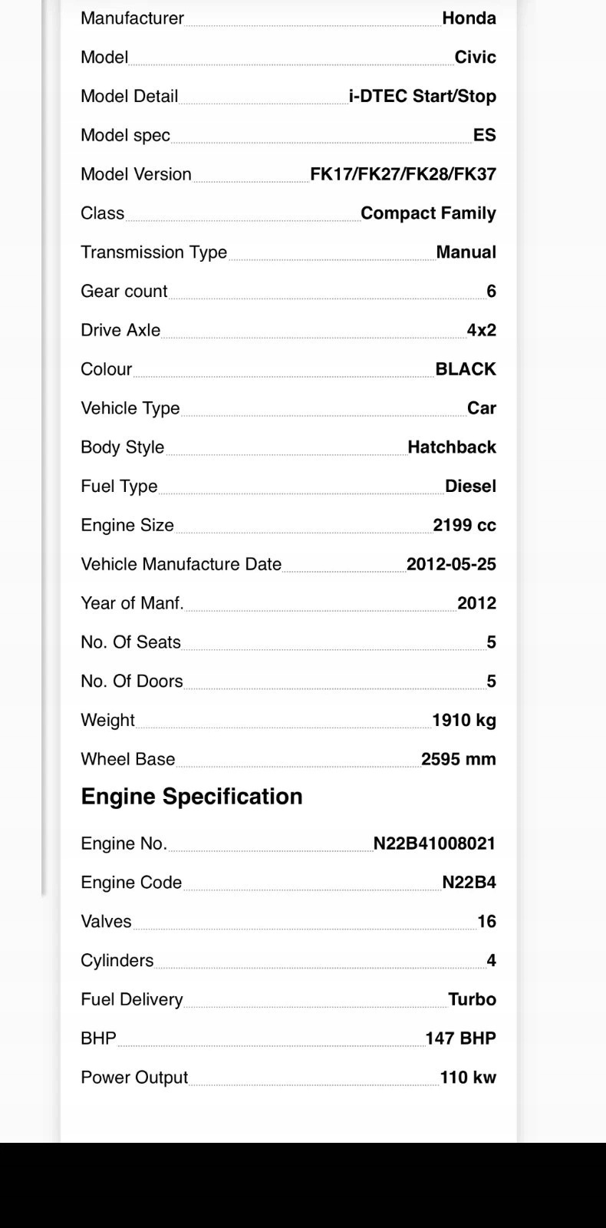Image resolution: width=606 pixels, height=1228 pixels.
Task: Click the 'Transmission Type' label
Action: click(153, 253)
